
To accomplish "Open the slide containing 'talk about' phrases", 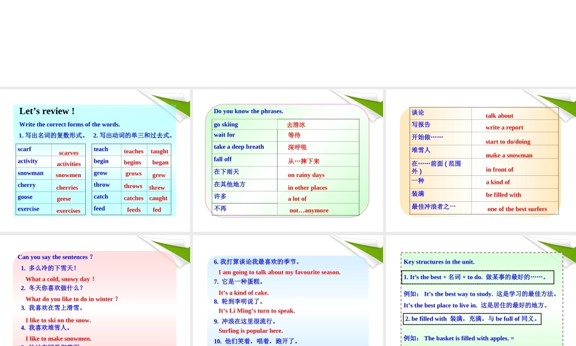I will (481, 160).
